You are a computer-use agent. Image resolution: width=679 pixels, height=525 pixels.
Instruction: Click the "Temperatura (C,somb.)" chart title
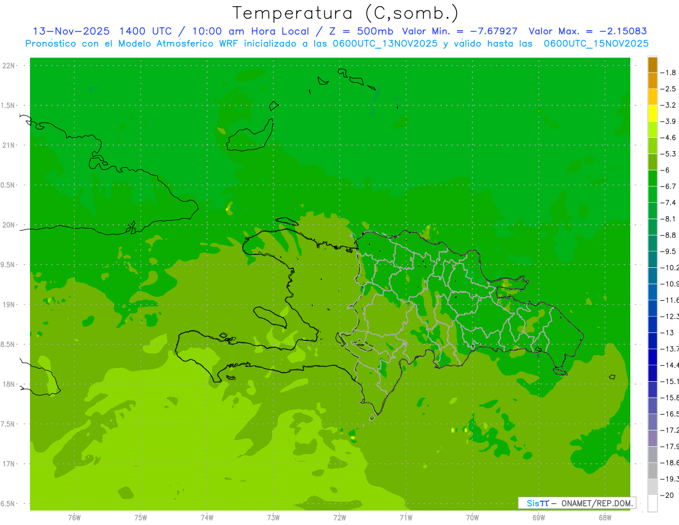tap(345, 13)
